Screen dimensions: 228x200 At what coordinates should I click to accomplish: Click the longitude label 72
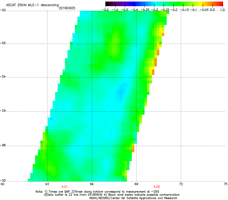181,184
